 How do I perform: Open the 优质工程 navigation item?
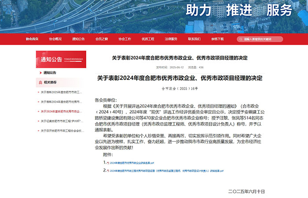[x=148, y=39]
